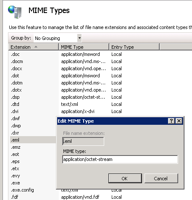
Task: Select the .emz extension row
Action: click(16, 147)
